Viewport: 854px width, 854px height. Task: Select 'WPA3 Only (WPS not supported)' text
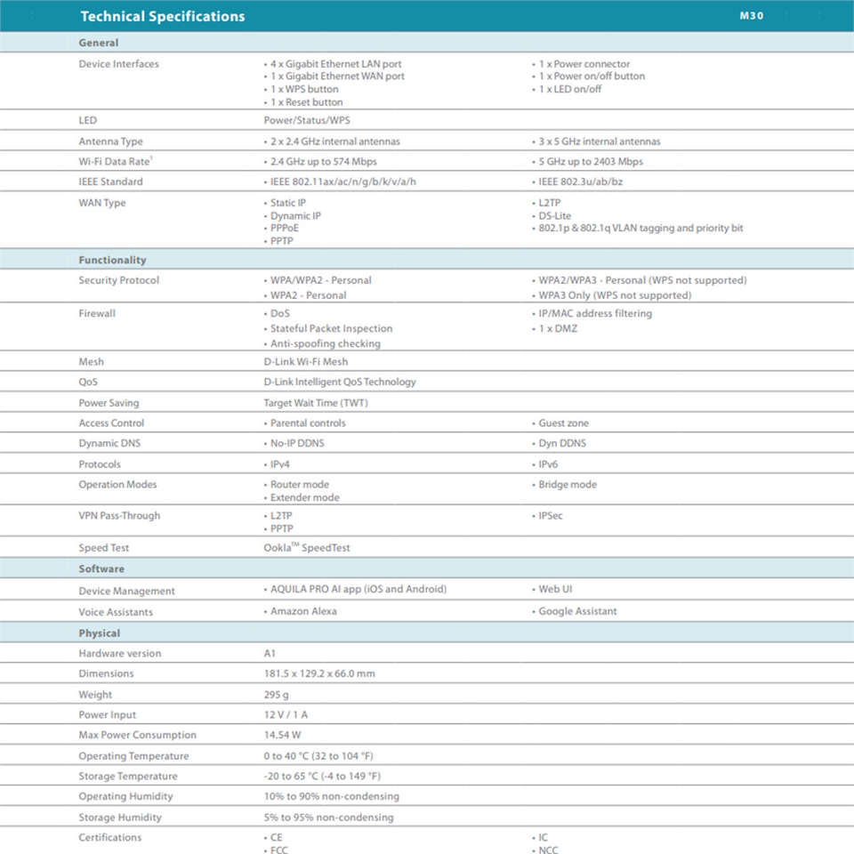point(615,295)
